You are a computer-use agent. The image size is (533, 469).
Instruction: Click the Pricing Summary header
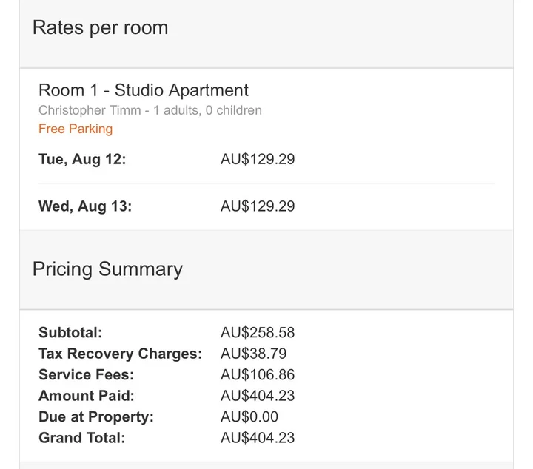point(107,269)
